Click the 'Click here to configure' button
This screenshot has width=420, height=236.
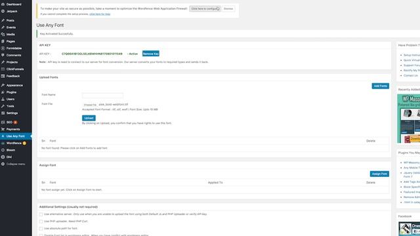[x=205, y=9]
